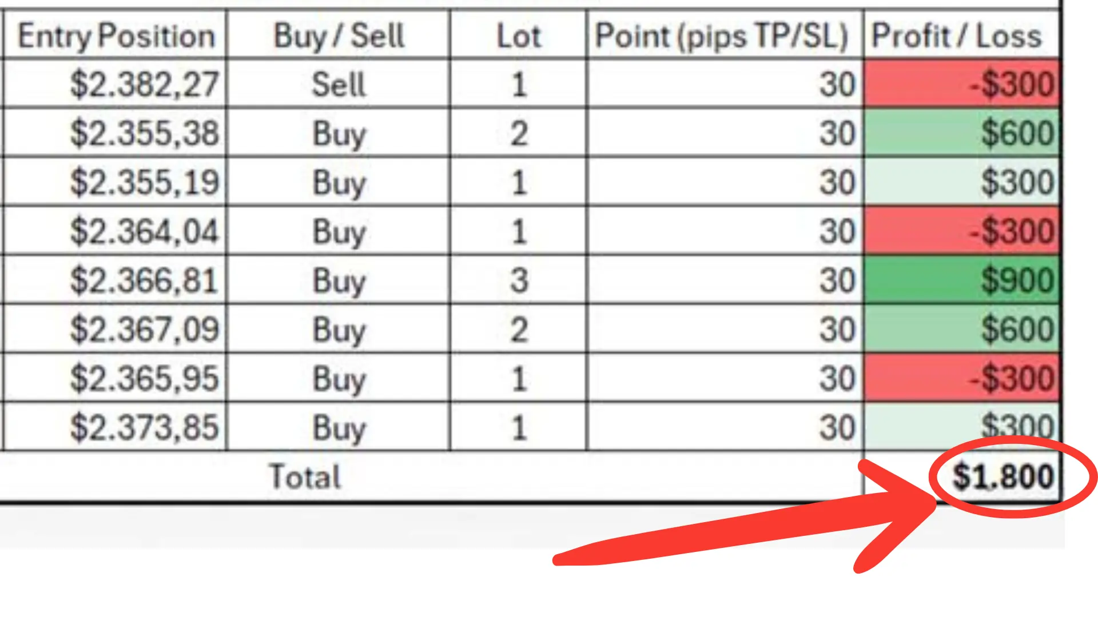This screenshot has height=617, width=1098.
Task: Click the Total label cell
Action: pos(305,476)
